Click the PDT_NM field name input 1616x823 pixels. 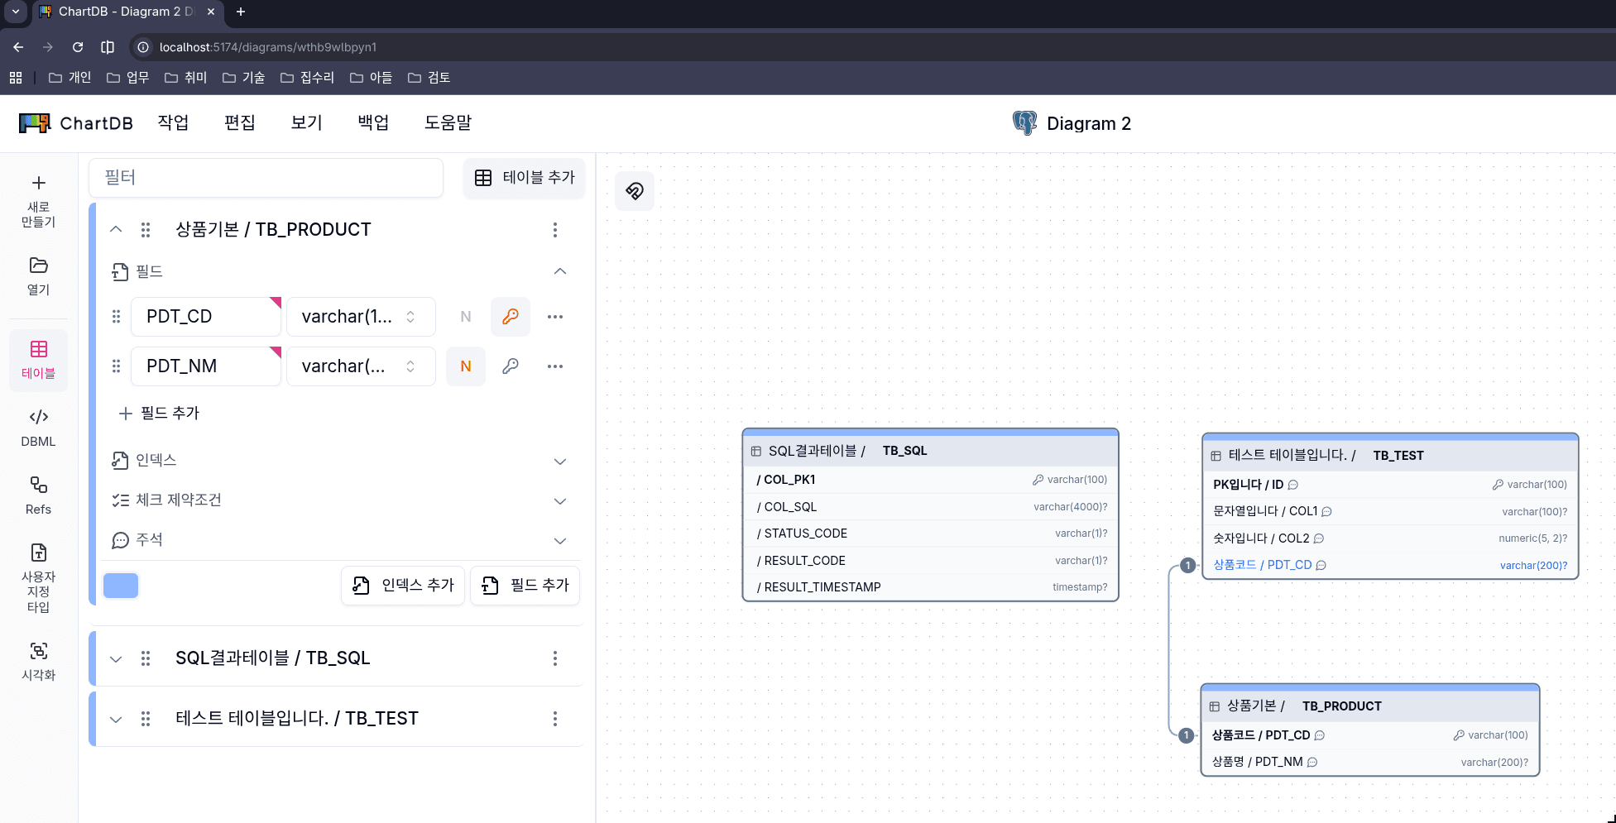click(x=206, y=366)
